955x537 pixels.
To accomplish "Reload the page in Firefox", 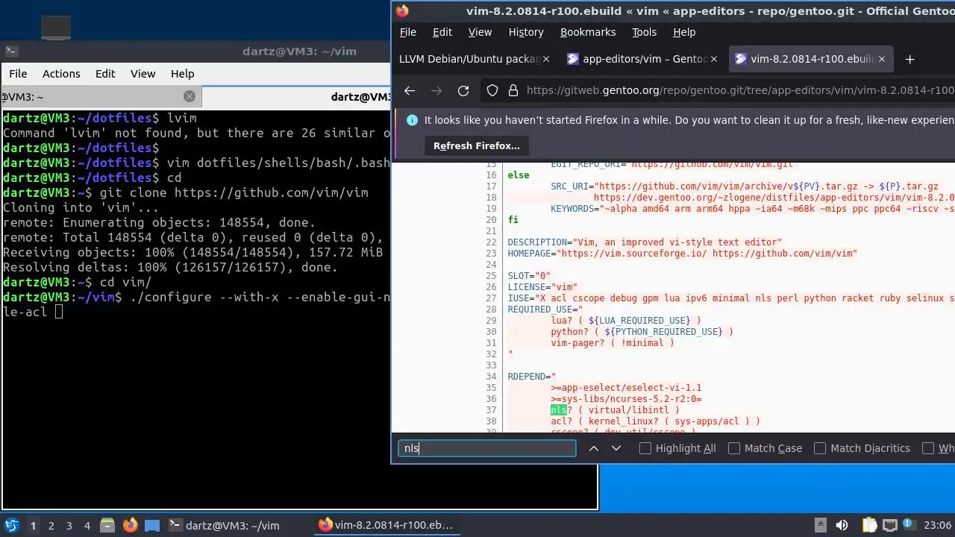I will 463,90.
